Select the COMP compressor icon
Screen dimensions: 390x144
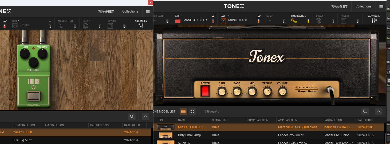click(270, 21)
